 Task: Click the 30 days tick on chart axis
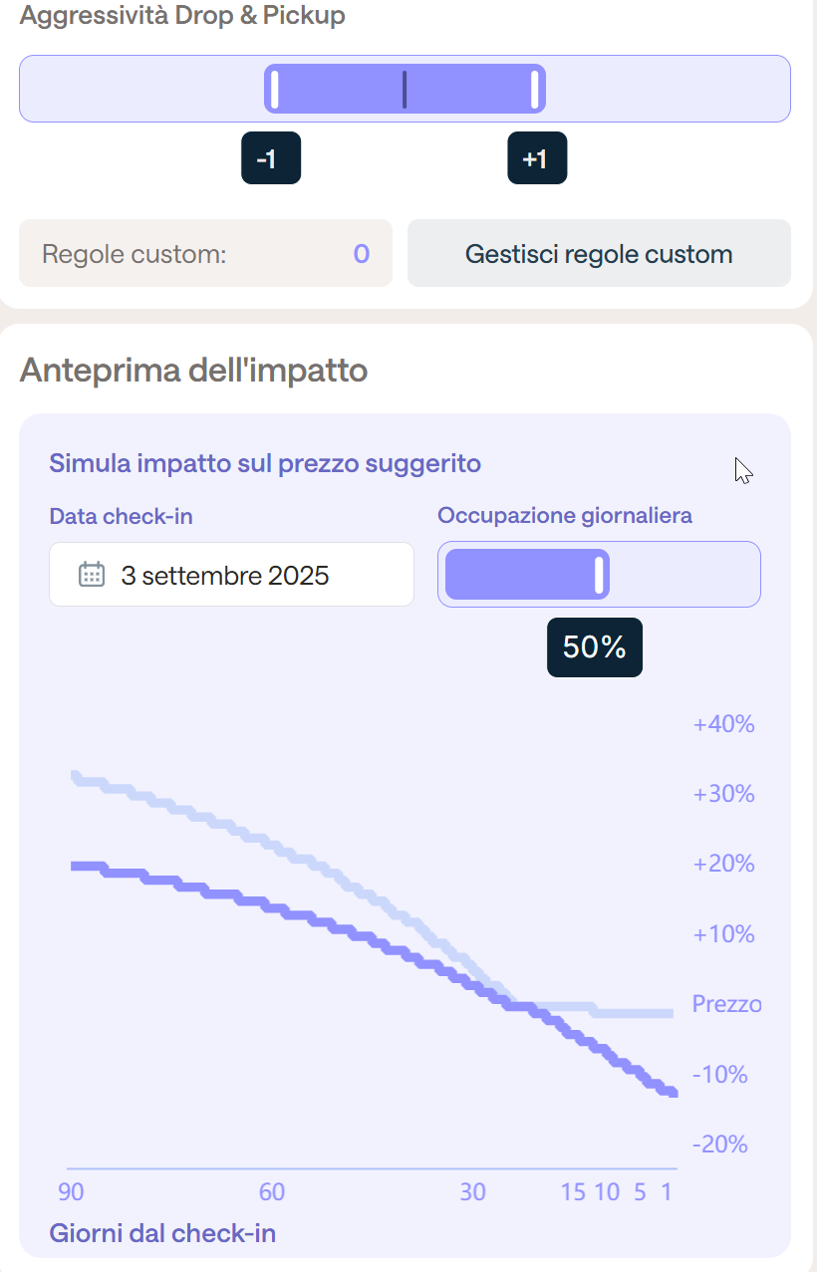click(x=472, y=1192)
